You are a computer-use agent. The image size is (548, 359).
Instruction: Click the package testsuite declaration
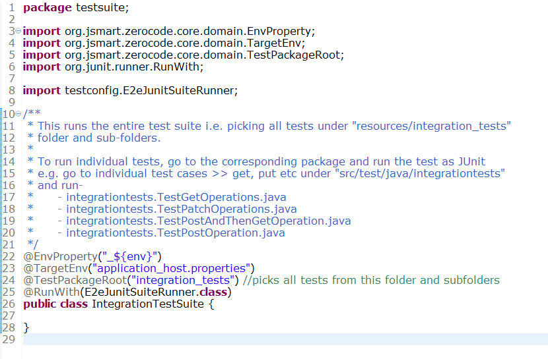pyautogui.click(x=76, y=8)
